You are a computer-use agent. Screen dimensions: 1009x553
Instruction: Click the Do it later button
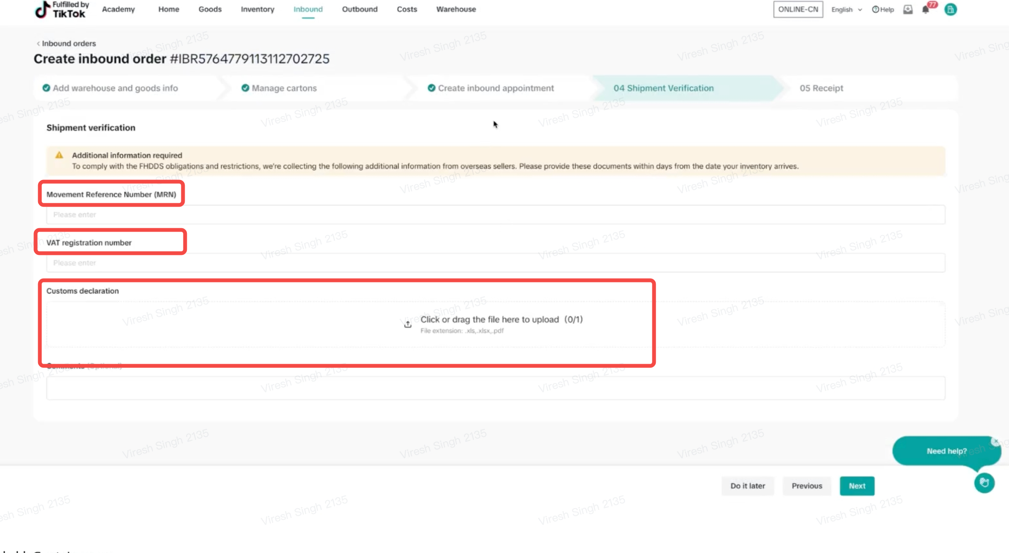[x=747, y=486]
